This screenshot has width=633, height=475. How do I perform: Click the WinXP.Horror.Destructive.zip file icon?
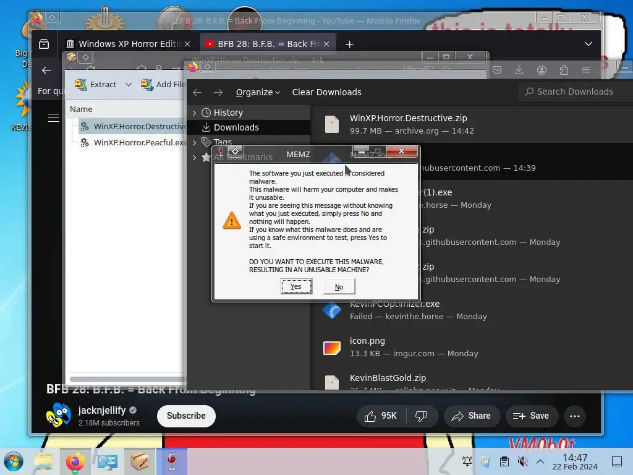click(x=332, y=124)
